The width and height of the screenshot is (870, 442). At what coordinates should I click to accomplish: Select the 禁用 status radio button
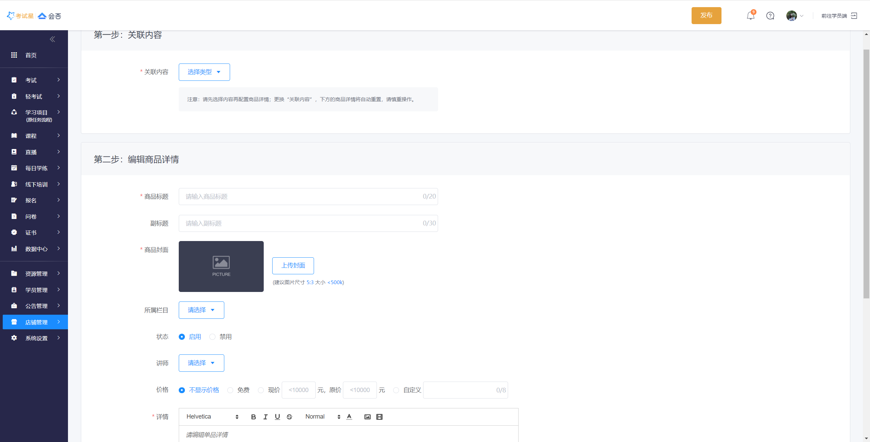[212, 337]
